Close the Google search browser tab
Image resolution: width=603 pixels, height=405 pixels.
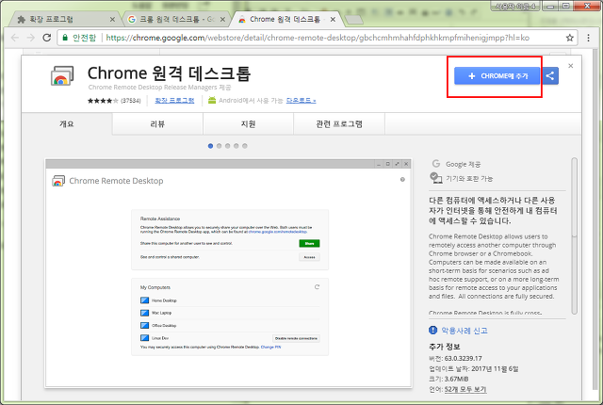tap(222, 19)
